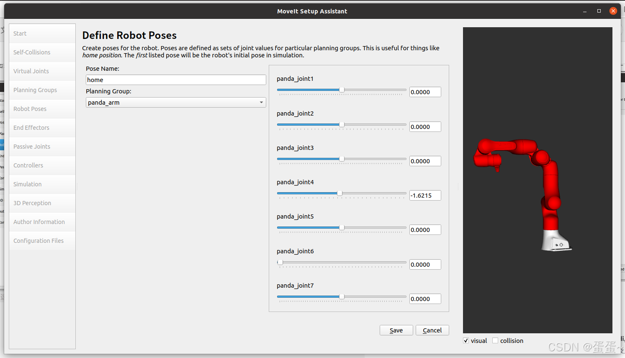Adjust the panda_joint1 slider handle
The width and height of the screenshot is (625, 358).
click(342, 90)
